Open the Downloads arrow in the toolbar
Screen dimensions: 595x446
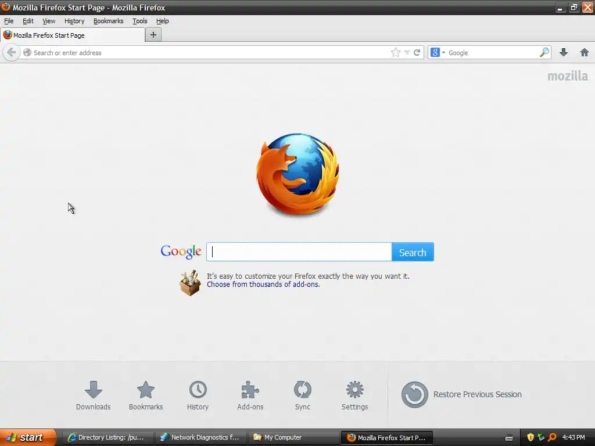pos(564,52)
